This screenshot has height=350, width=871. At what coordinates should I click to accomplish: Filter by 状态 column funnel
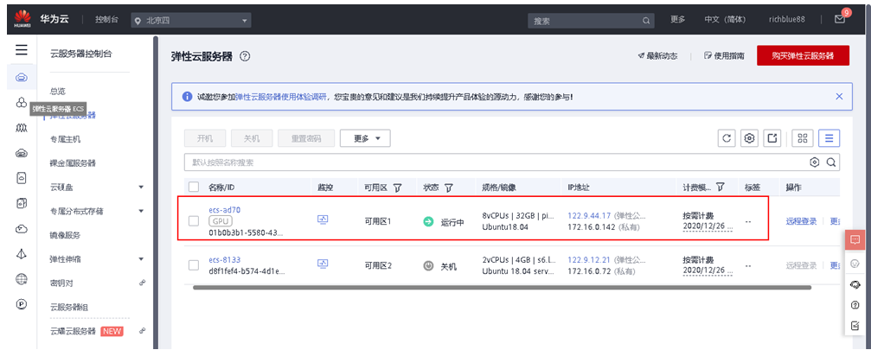[448, 188]
